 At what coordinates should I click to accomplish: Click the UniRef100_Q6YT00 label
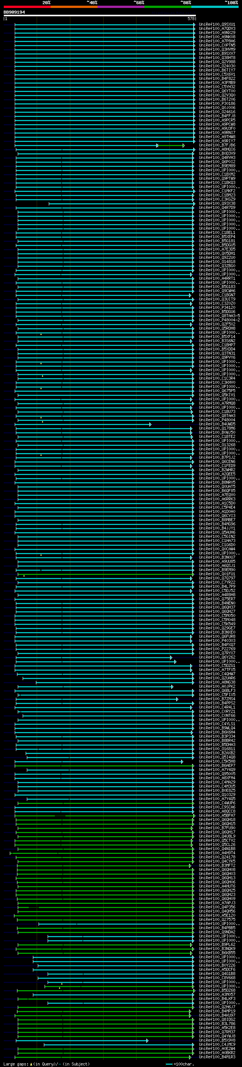[x=217, y=91]
